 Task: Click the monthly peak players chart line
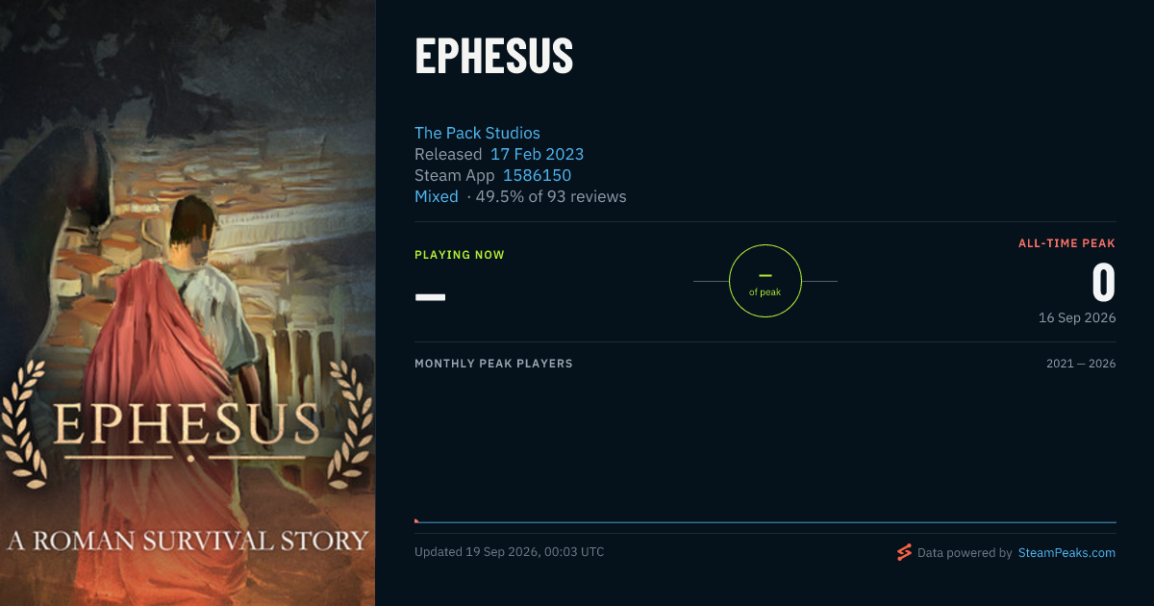coord(765,522)
